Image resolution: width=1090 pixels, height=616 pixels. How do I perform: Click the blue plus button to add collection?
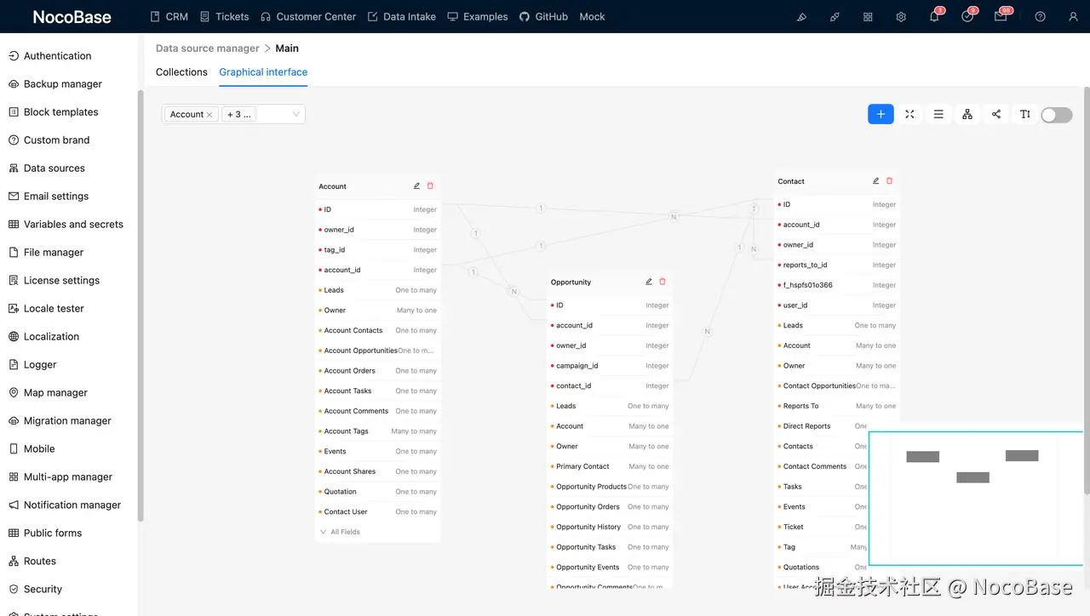pos(881,114)
